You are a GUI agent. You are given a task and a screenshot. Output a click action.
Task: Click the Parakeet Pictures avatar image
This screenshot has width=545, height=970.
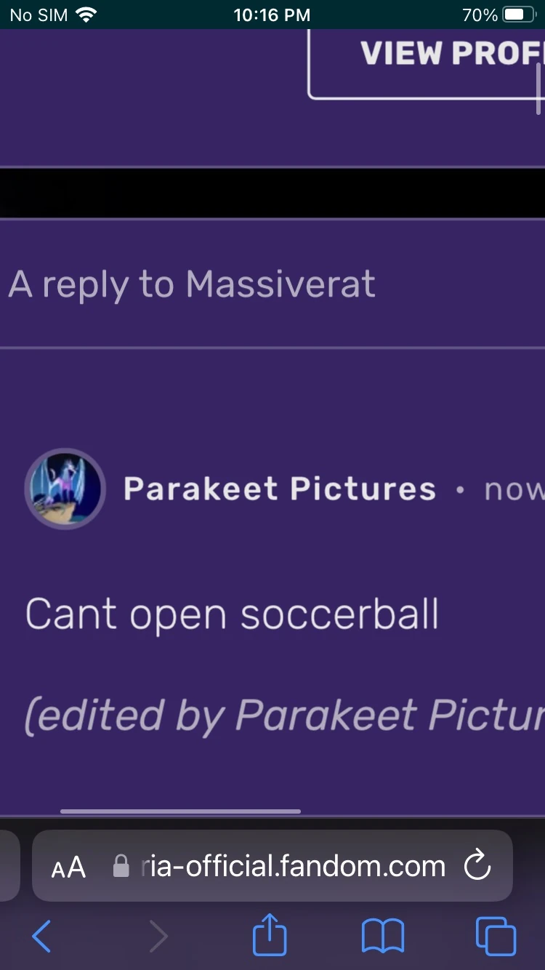[x=65, y=489]
